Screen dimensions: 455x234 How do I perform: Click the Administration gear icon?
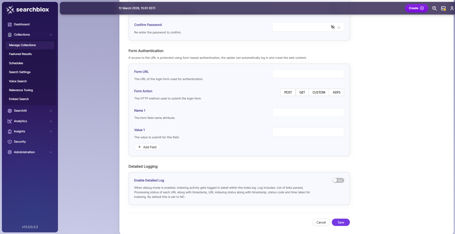(10, 152)
